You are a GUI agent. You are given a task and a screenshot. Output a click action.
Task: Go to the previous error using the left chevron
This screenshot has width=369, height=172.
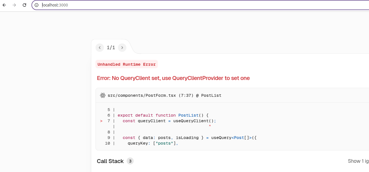[100, 48]
